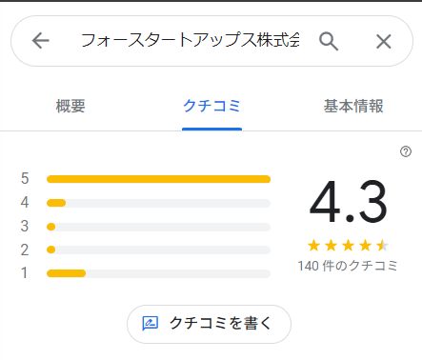This screenshot has width=422, height=360.
Task: Open the help question mark icon
Action: (406, 151)
